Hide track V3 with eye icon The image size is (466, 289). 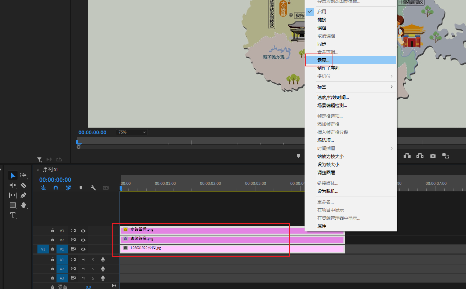pos(83,231)
